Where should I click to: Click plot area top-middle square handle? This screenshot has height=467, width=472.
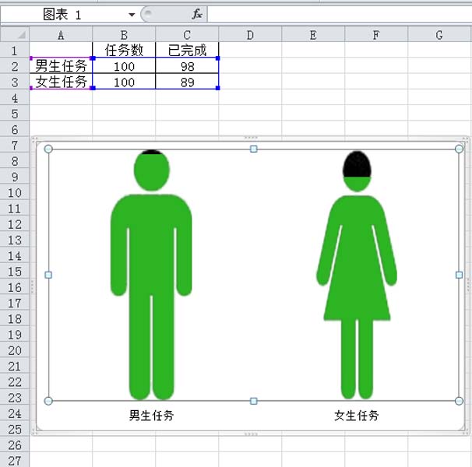coord(253,149)
